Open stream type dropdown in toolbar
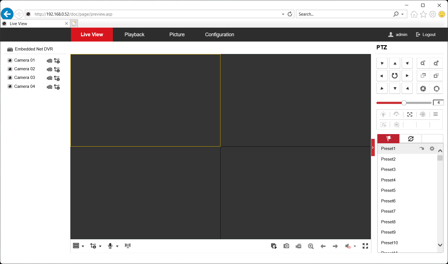The height and width of the screenshot is (264, 448). click(96, 246)
